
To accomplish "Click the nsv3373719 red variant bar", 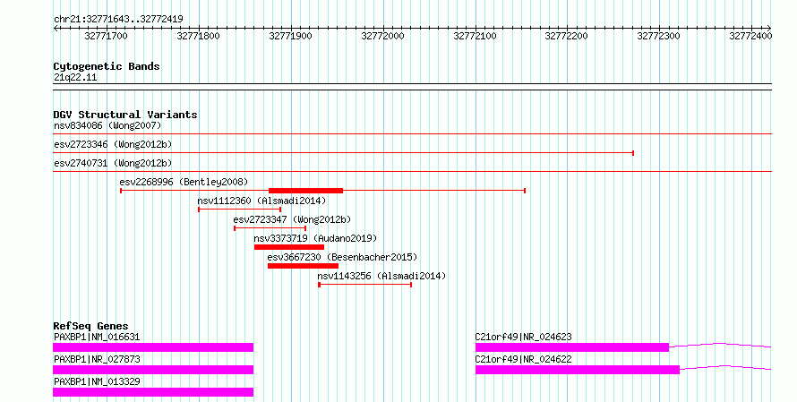I will (x=288, y=247).
